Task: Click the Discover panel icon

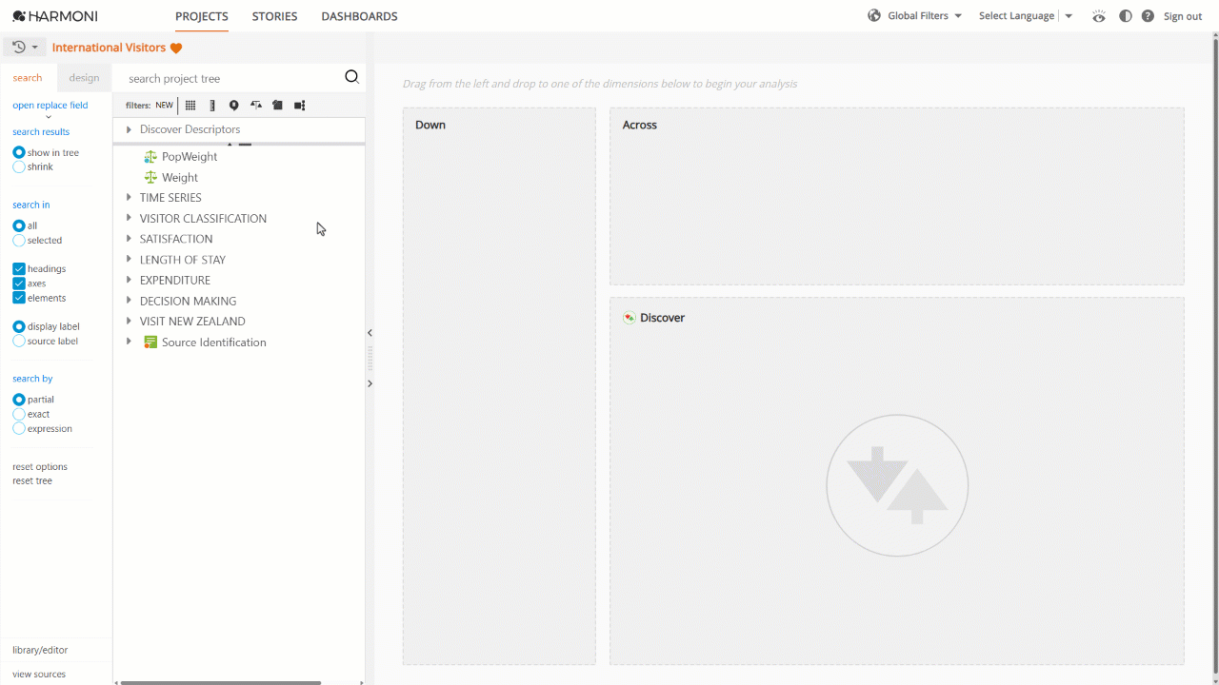Action: 629,318
